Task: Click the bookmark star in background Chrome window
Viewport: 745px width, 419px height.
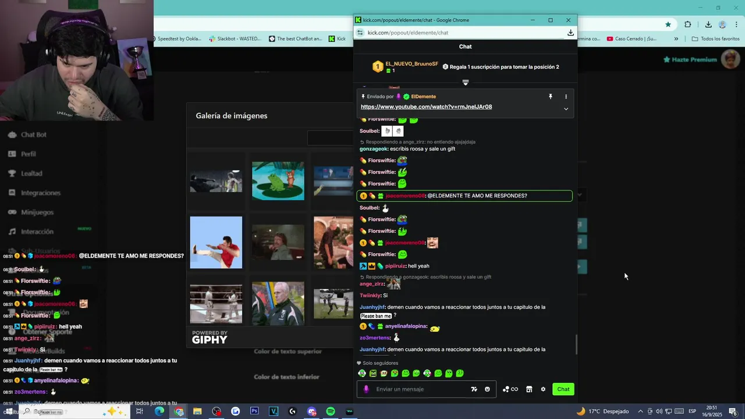Action: 668,24
